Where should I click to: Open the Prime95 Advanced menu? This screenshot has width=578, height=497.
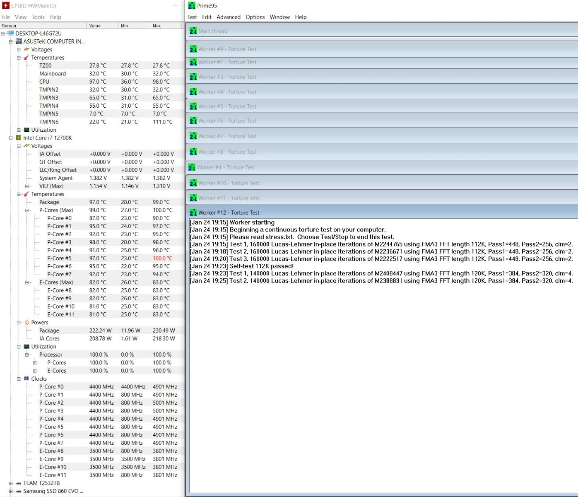(x=229, y=17)
